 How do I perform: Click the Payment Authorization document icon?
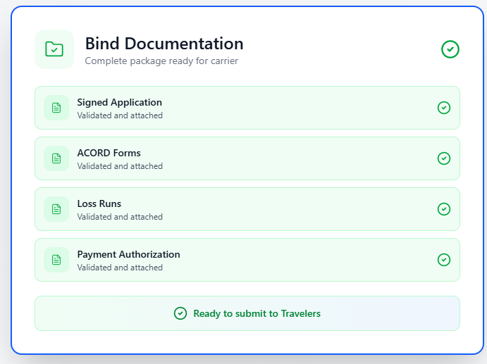56,260
